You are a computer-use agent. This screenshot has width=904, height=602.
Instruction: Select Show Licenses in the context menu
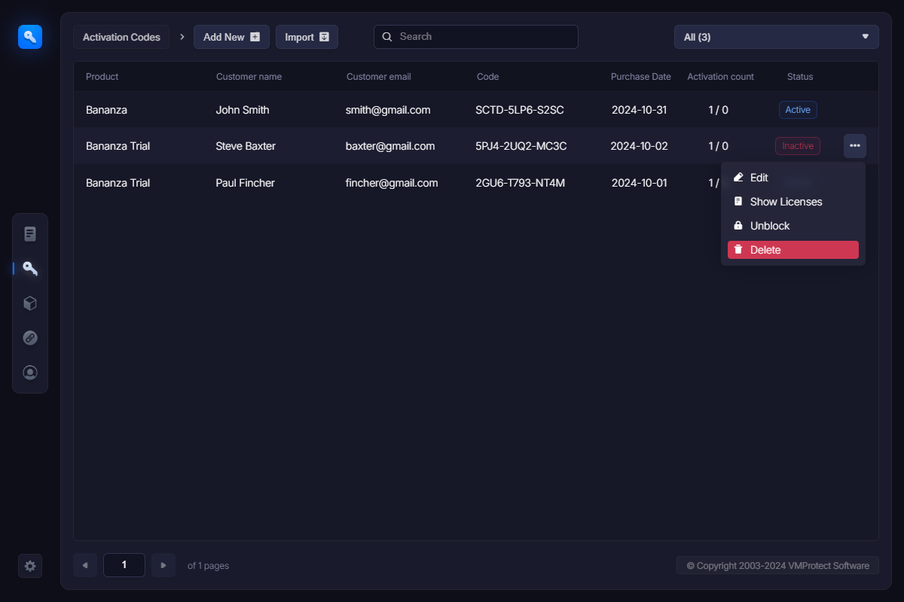(786, 202)
